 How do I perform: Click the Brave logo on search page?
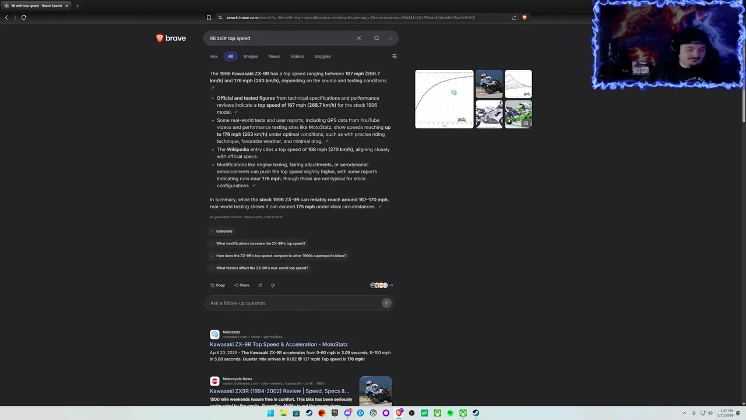(171, 38)
